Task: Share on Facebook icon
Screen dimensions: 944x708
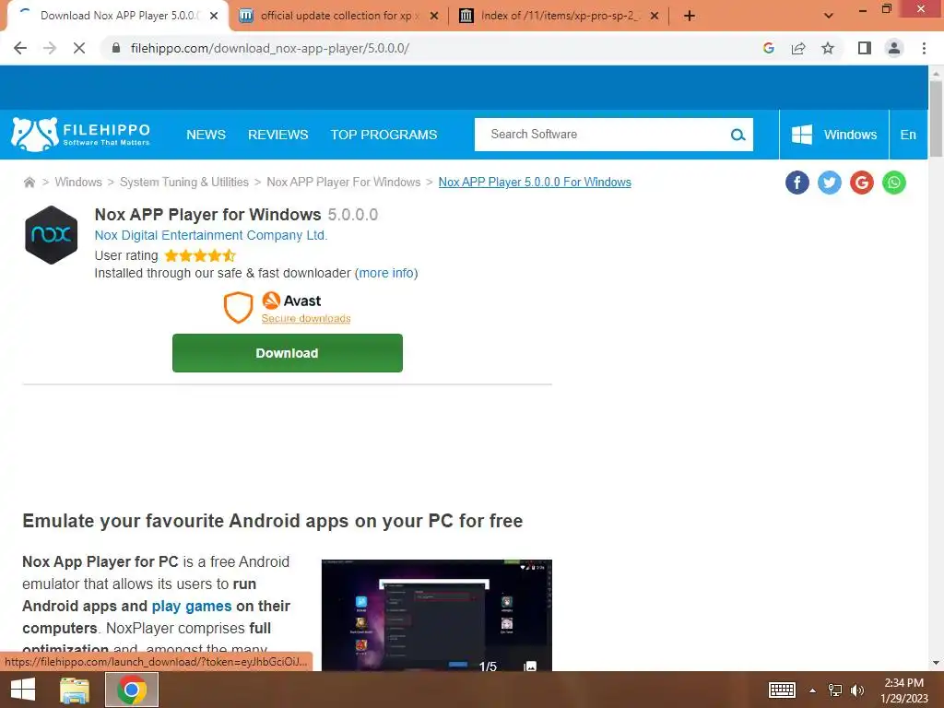Action: coord(797,183)
